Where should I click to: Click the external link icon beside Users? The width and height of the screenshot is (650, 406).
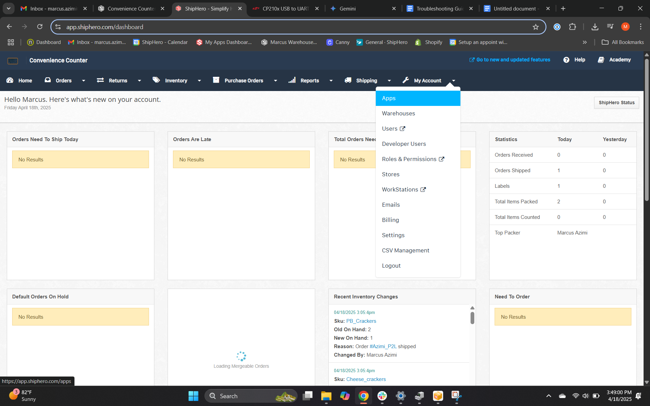pos(403,129)
